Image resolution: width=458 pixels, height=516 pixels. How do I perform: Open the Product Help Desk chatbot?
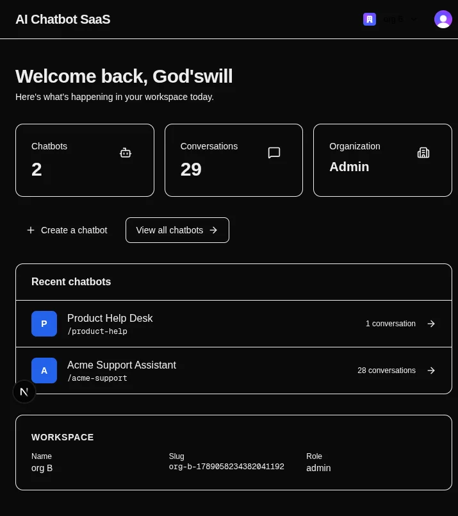(234, 324)
